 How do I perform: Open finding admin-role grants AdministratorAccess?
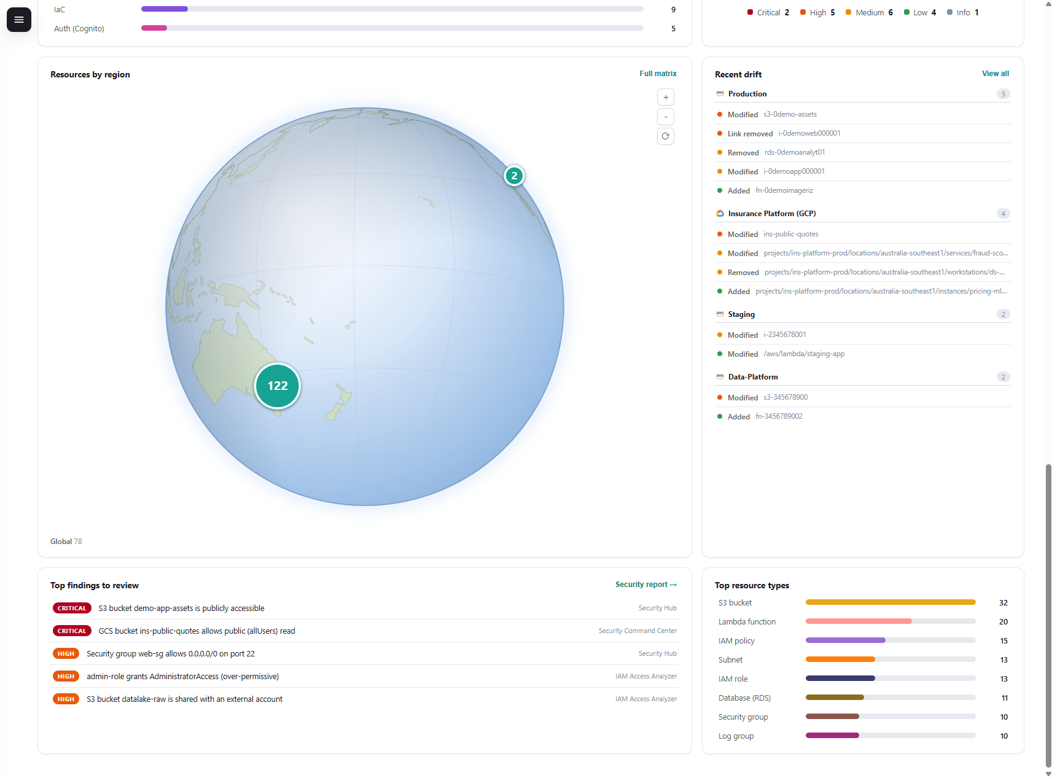(x=365, y=677)
